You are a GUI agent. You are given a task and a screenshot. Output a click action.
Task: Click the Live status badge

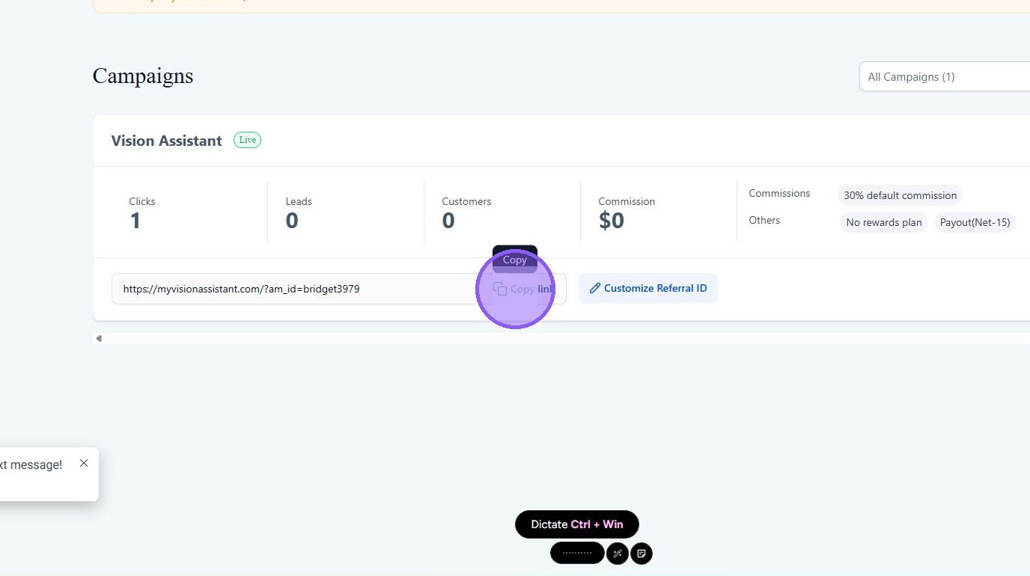click(x=247, y=140)
